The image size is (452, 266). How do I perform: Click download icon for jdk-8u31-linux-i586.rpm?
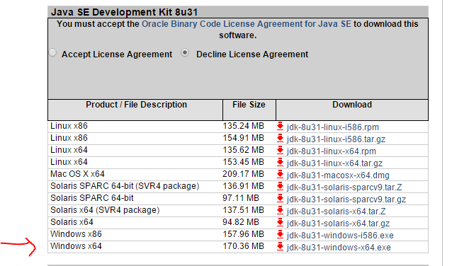[x=280, y=127]
